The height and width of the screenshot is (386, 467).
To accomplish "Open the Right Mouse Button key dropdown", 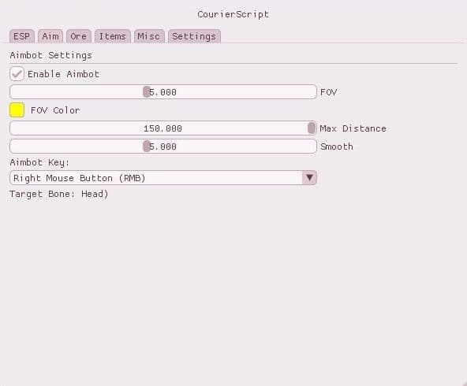I will (163, 178).
